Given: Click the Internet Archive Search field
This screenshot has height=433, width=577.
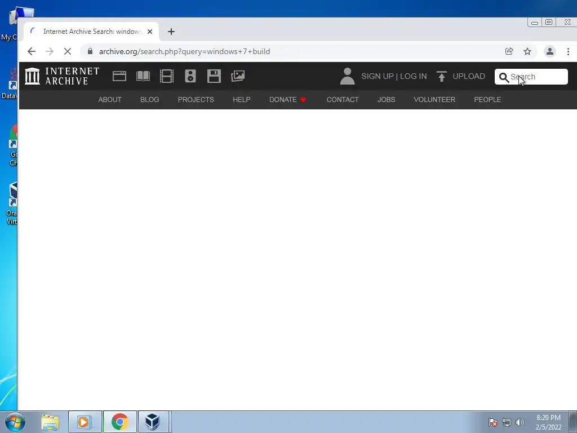Looking at the screenshot, I should pyautogui.click(x=531, y=77).
